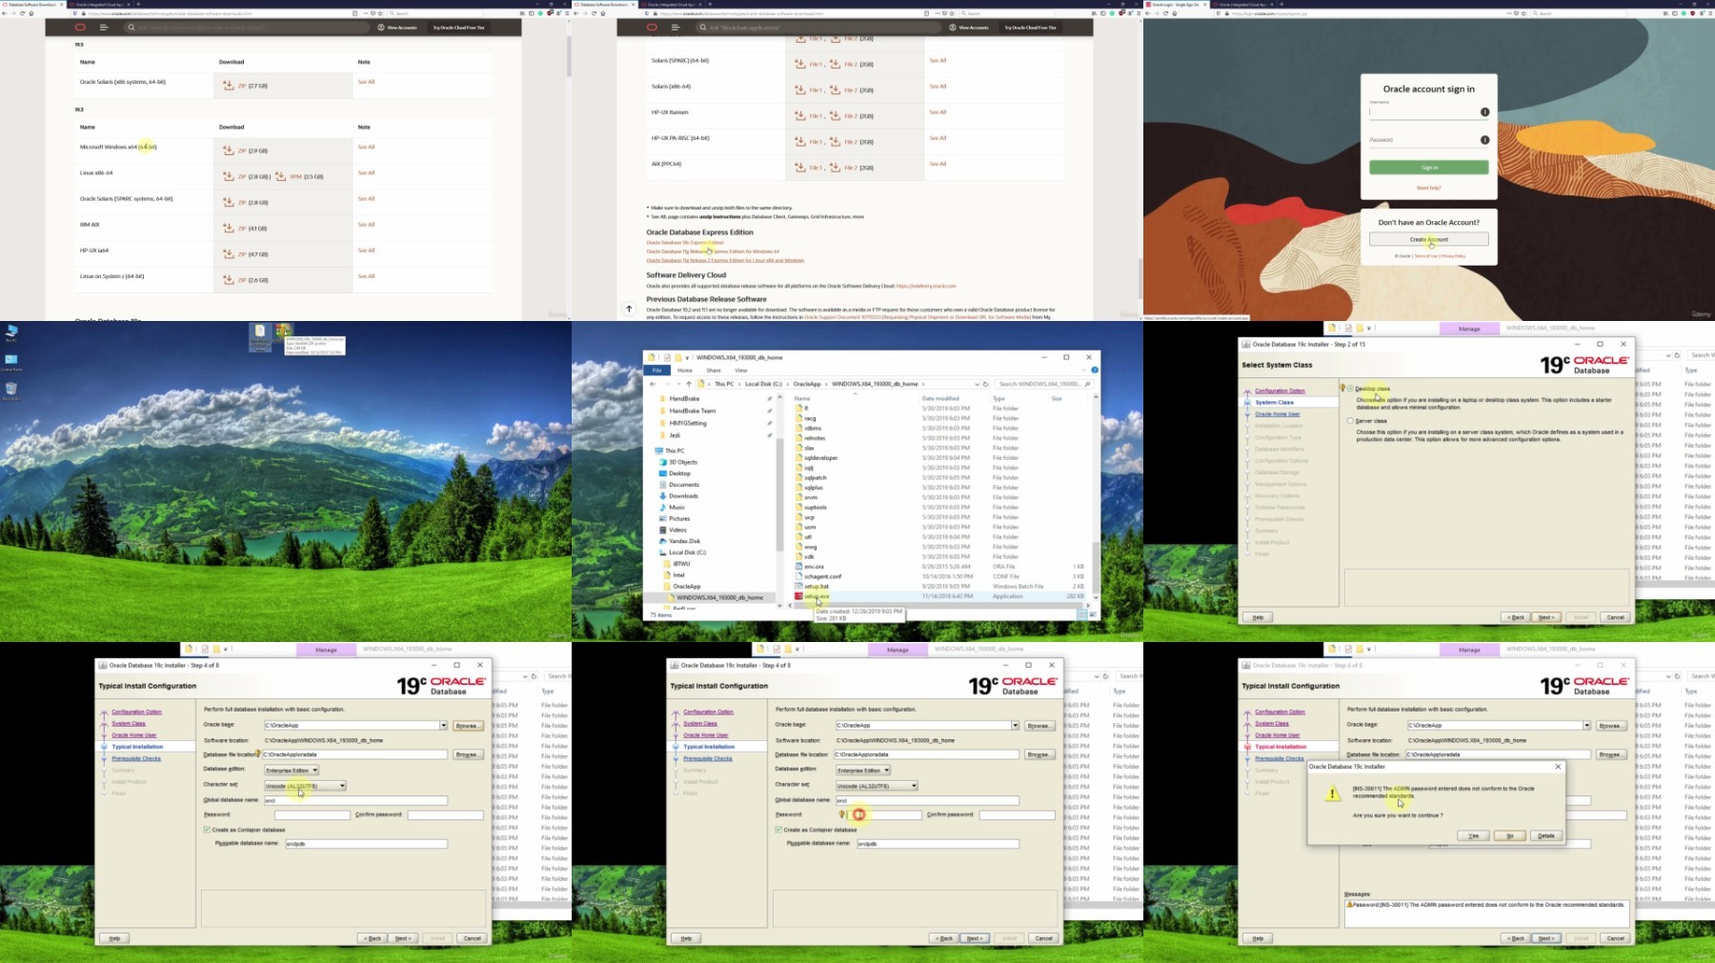Select This PC in the navigation tree
This screenshot has width=1715, height=963.
[x=675, y=451]
